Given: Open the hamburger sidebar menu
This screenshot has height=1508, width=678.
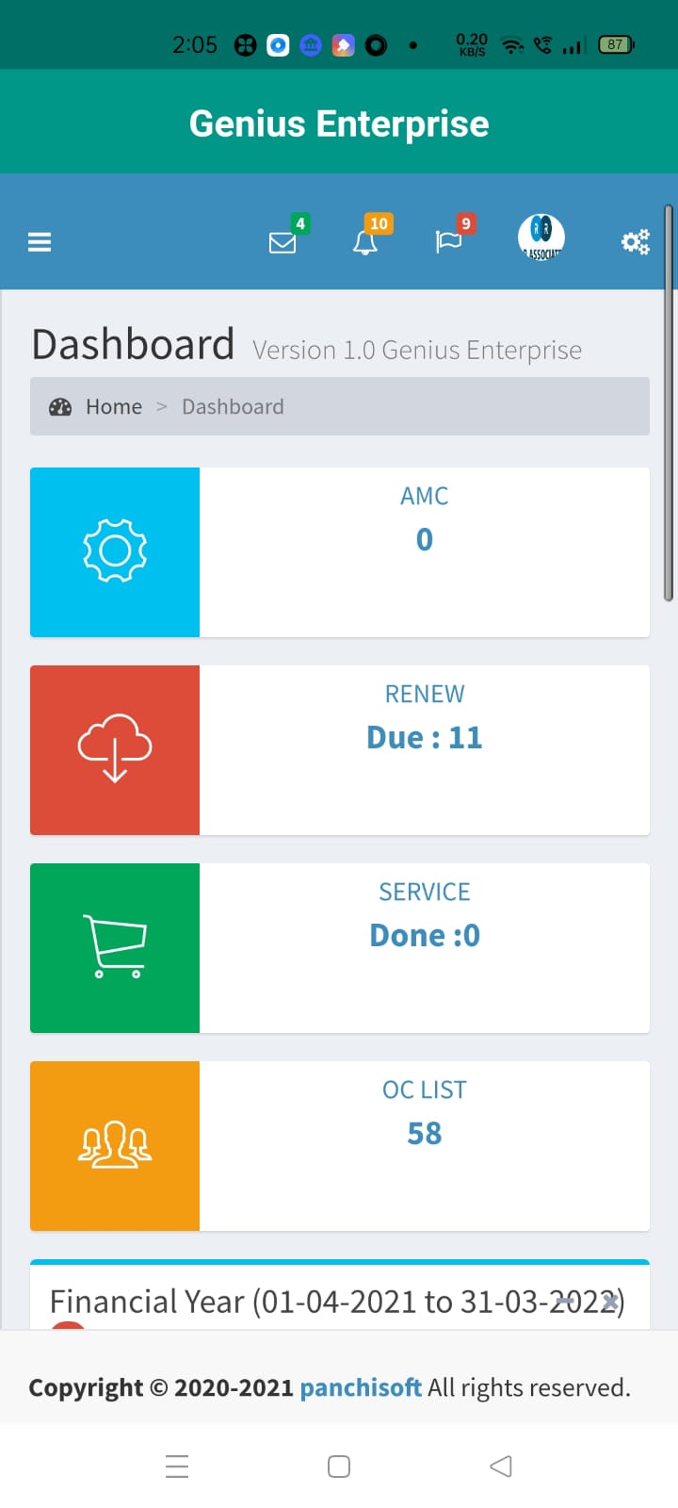Looking at the screenshot, I should (40, 242).
